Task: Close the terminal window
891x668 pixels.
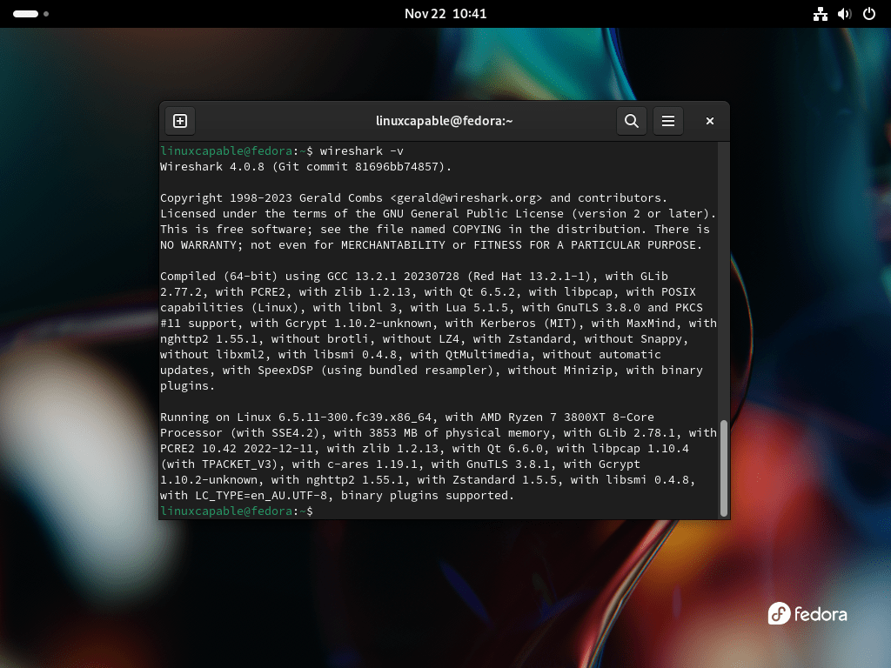Action: (x=709, y=121)
